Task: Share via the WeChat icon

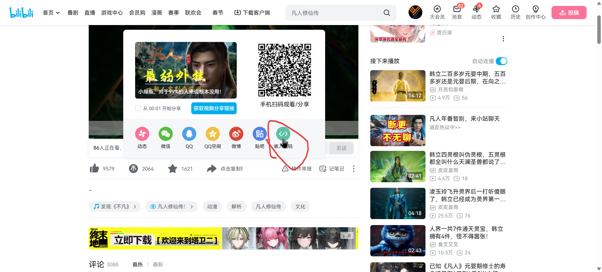Action: [x=166, y=134]
